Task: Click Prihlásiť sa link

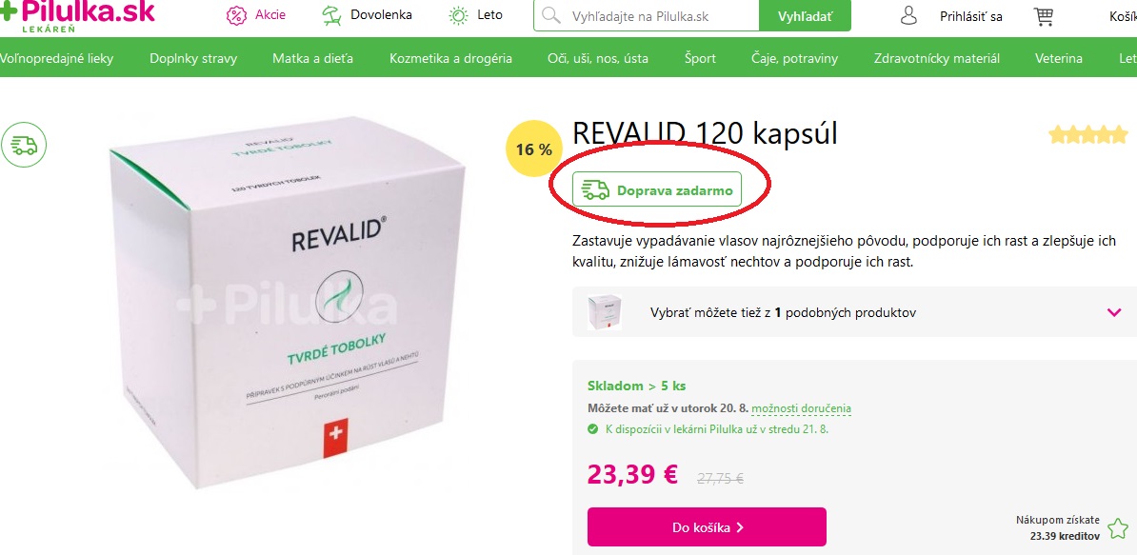Action: [x=971, y=16]
